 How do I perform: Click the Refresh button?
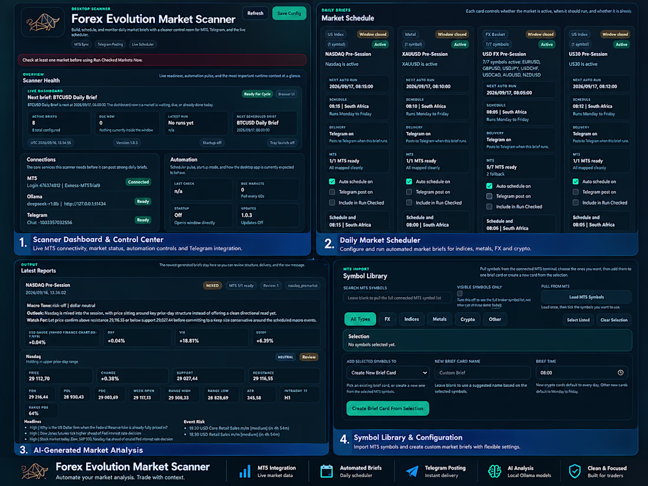point(255,13)
